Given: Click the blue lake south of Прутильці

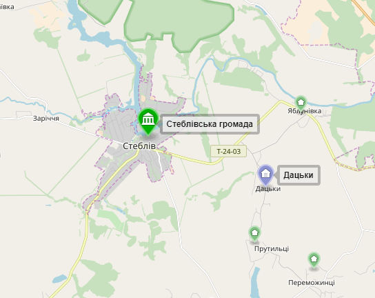Looking at the screenshot, I should (255, 282).
